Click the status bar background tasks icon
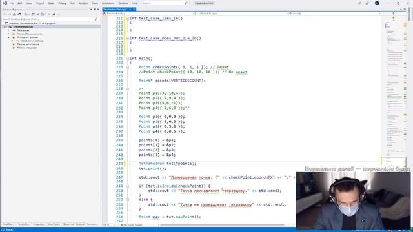 (3, 230)
